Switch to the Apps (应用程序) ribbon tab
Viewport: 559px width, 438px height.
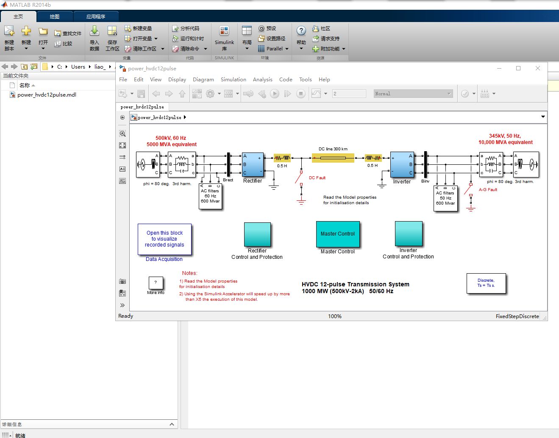click(96, 17)
